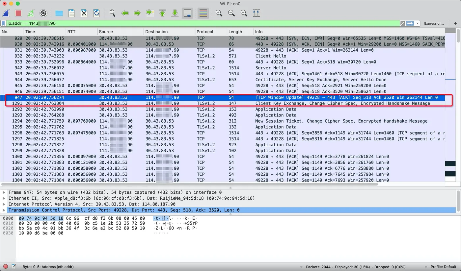Reset text to normal size
Viewport: 461px width, 271px height.
[244, 13]
